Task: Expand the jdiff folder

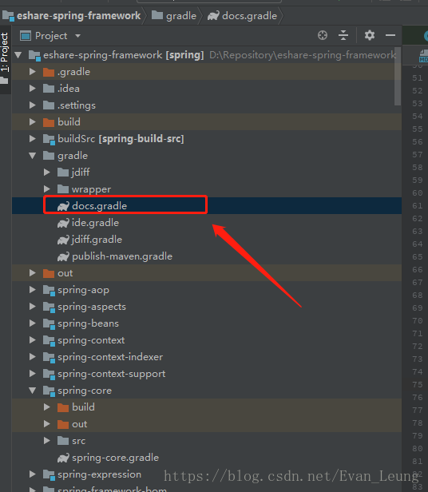Action: (47, 173)
